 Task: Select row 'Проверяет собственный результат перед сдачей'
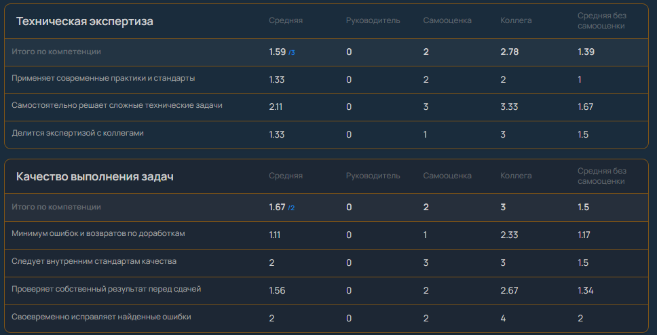(x=107, y=289)
